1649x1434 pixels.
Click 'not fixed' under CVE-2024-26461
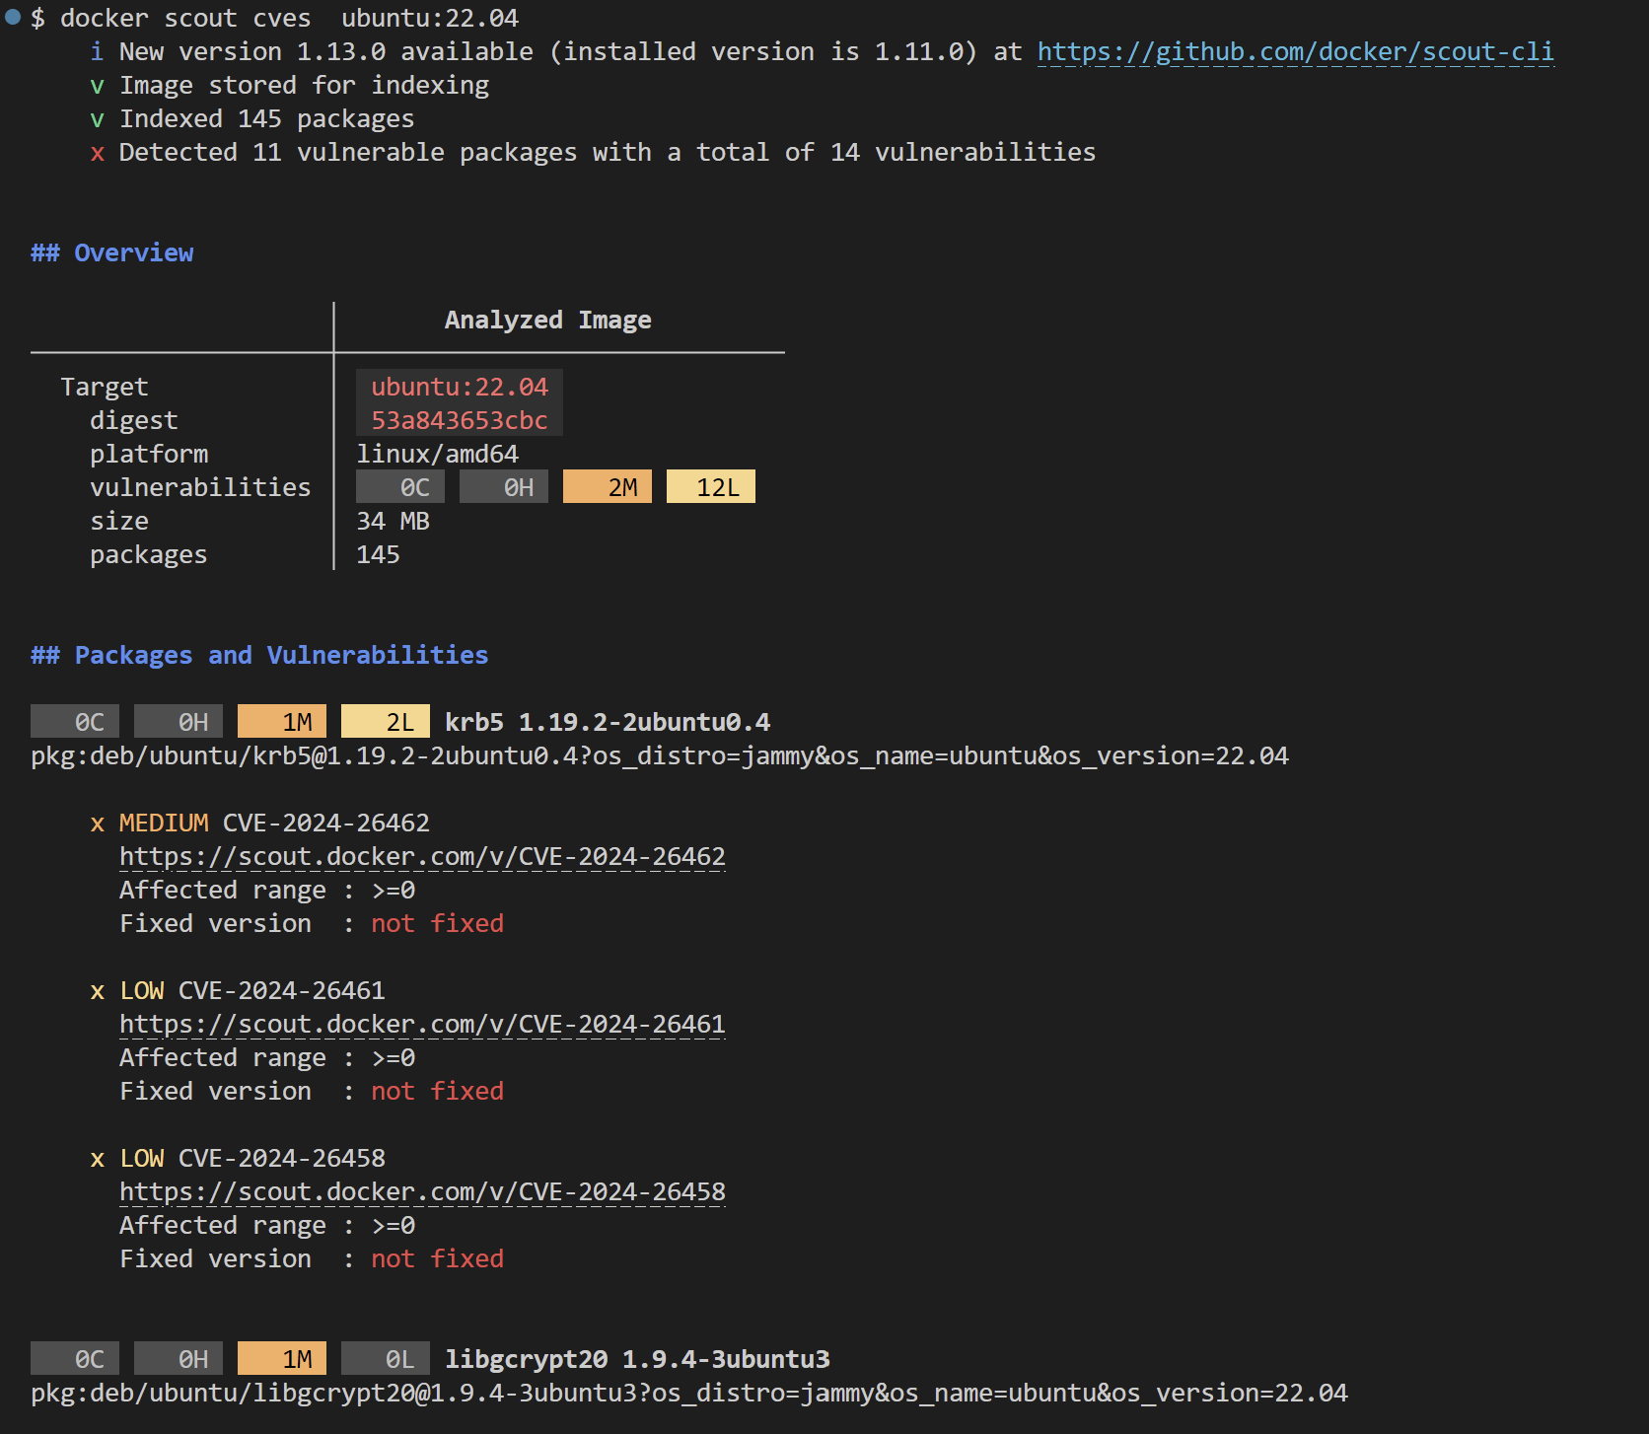(x=437, y=1091)
